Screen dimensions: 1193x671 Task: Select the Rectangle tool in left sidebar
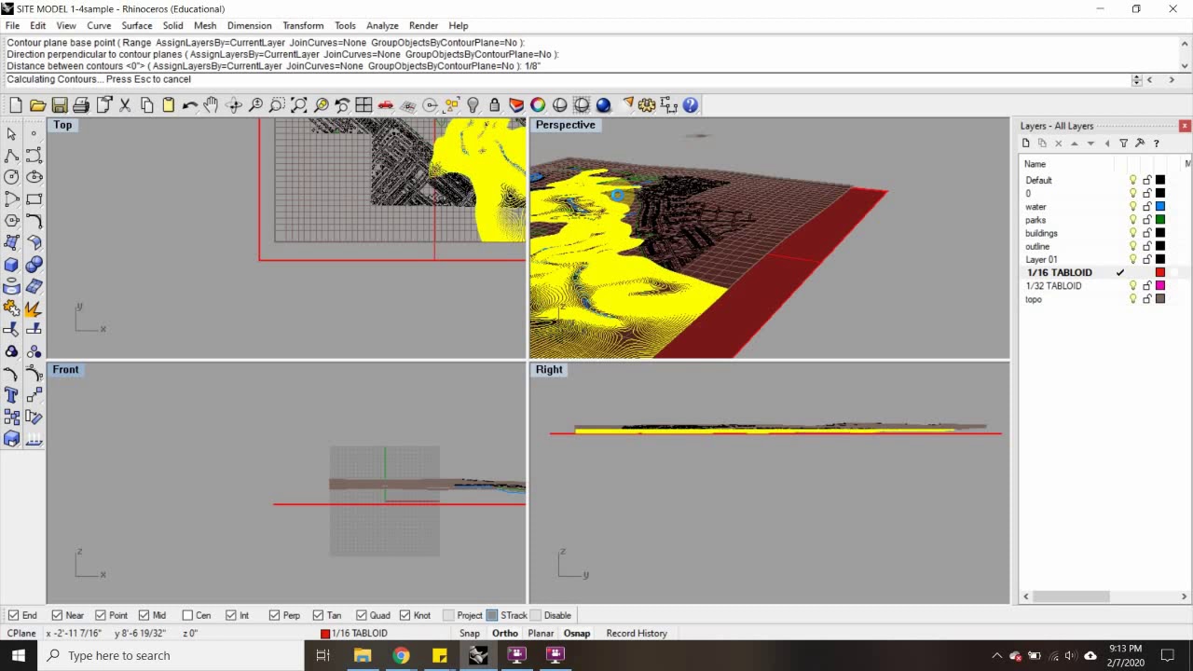(x=34, y=199)
